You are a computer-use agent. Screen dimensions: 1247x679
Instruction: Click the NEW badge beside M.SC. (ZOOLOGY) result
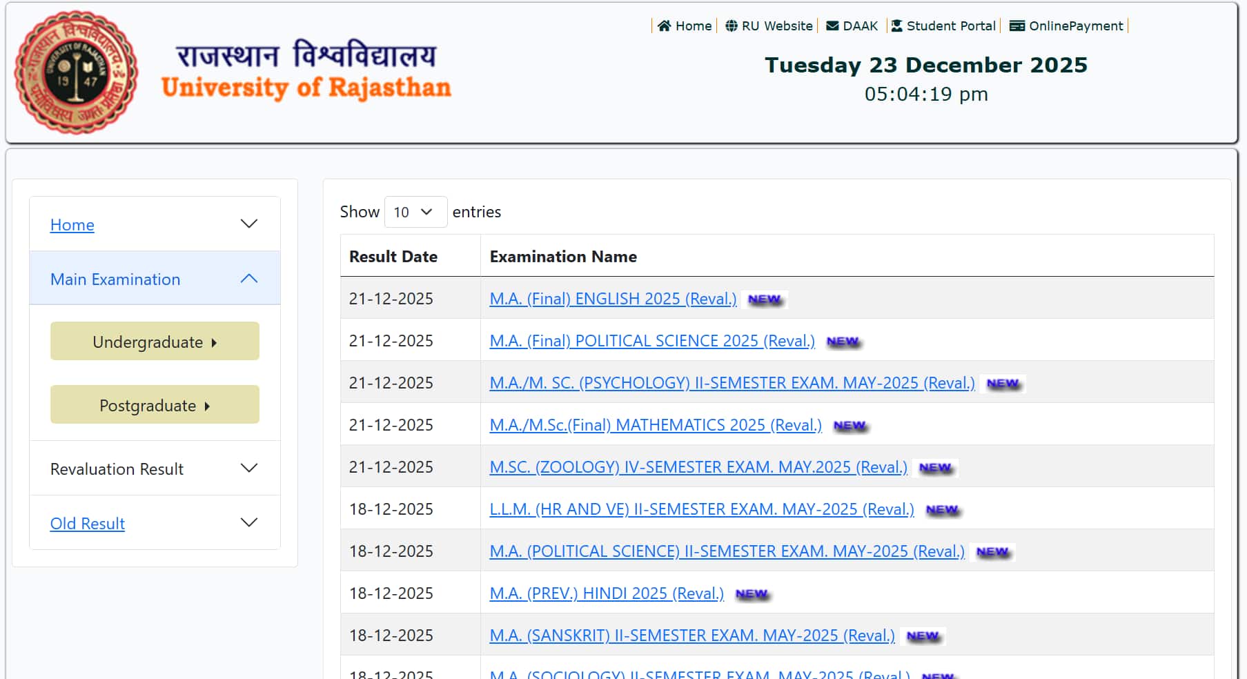(x=936, y=467)
